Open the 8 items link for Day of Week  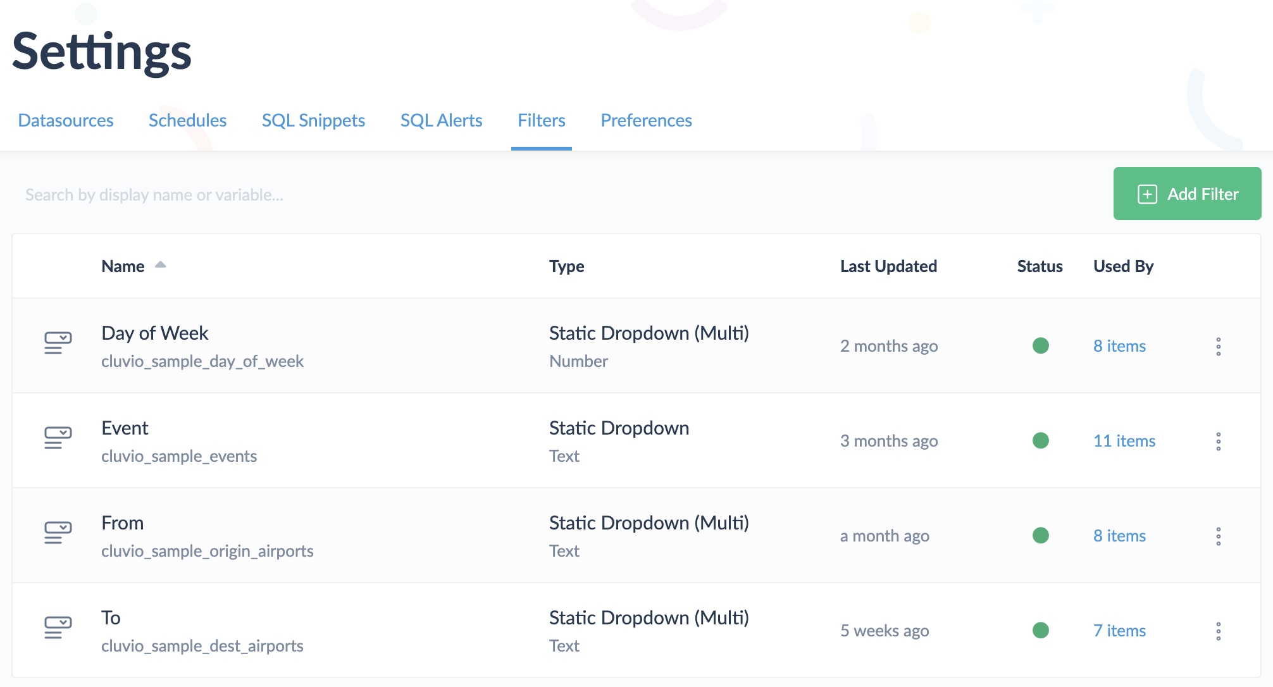1119,346
